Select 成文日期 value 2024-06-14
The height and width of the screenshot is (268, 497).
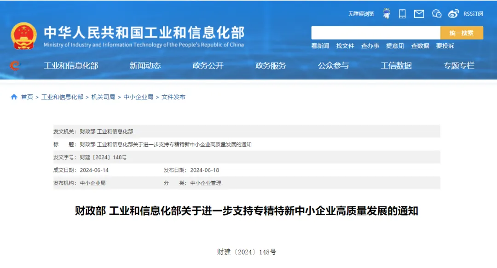tap(94, 170)
